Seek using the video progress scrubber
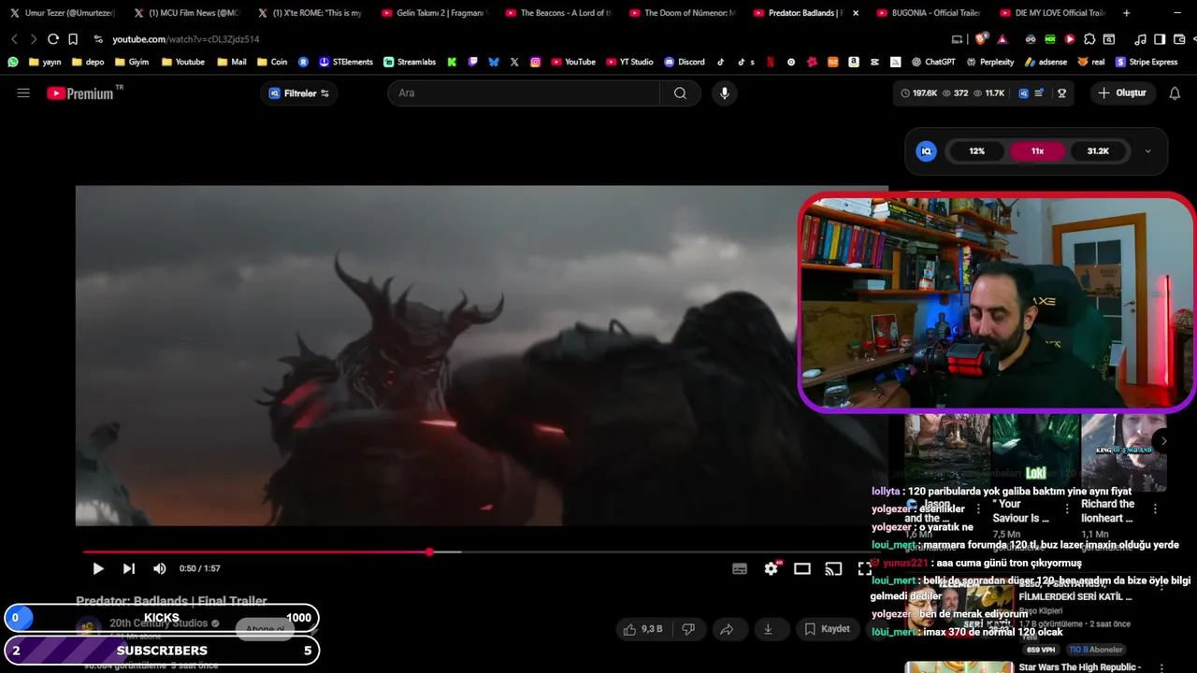 [x=429, y=552]
